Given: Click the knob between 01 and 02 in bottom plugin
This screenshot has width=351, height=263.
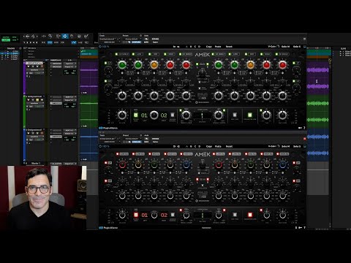Looking at the screenshot, I should click(154, 215).
